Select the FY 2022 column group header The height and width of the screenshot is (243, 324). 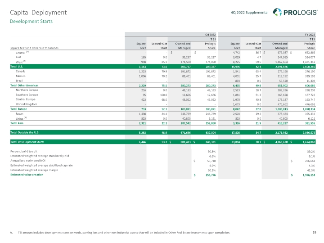tap(309, 34)
